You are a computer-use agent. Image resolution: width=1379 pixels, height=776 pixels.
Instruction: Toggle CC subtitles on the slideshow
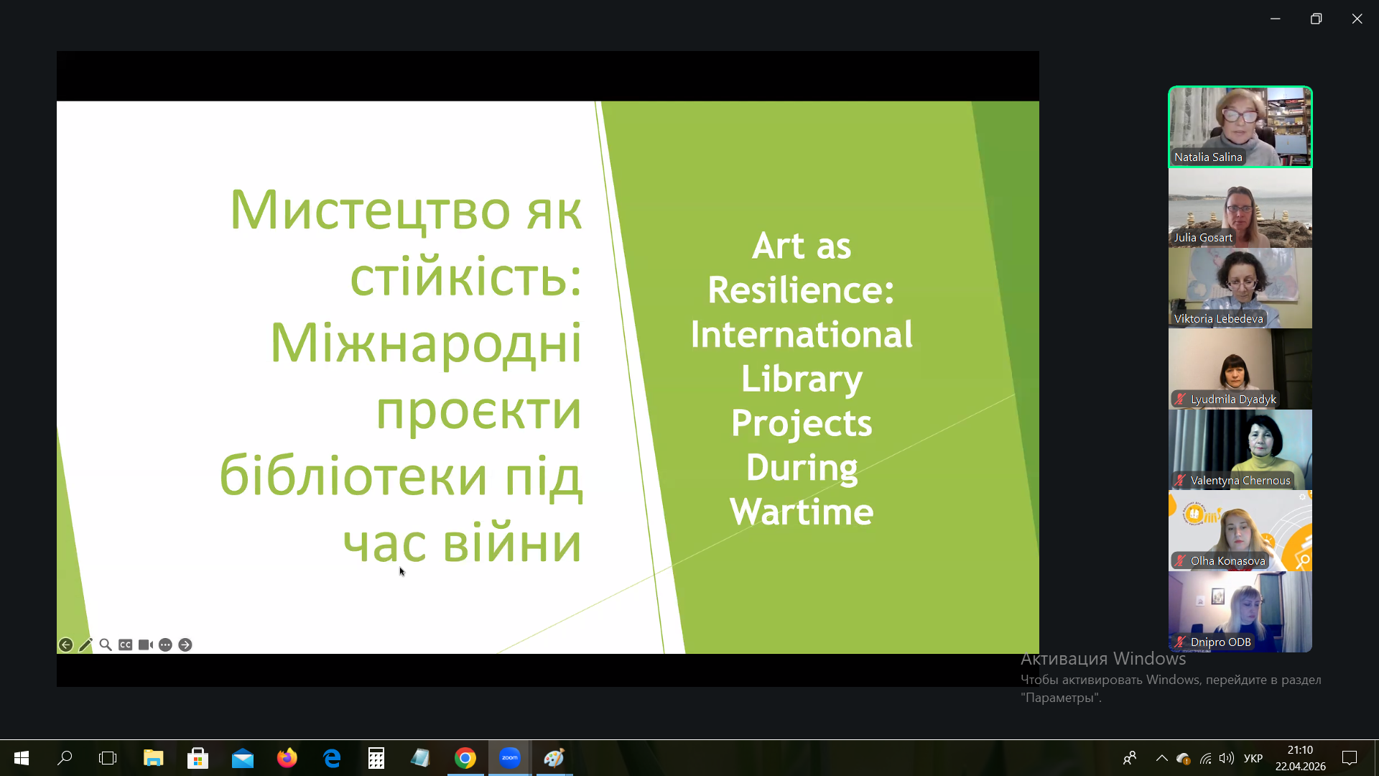(126, 645)
